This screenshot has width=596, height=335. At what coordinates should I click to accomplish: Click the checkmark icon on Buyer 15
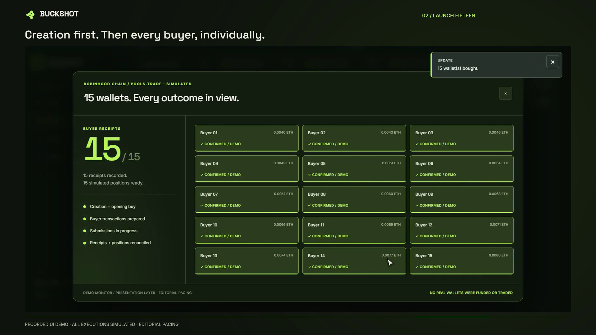tap(417, 267)
